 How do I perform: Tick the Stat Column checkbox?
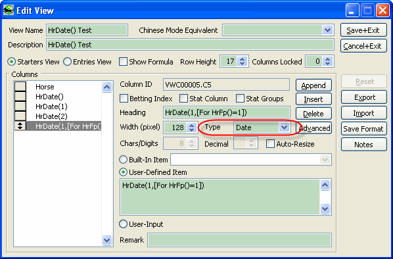(183, 99)
